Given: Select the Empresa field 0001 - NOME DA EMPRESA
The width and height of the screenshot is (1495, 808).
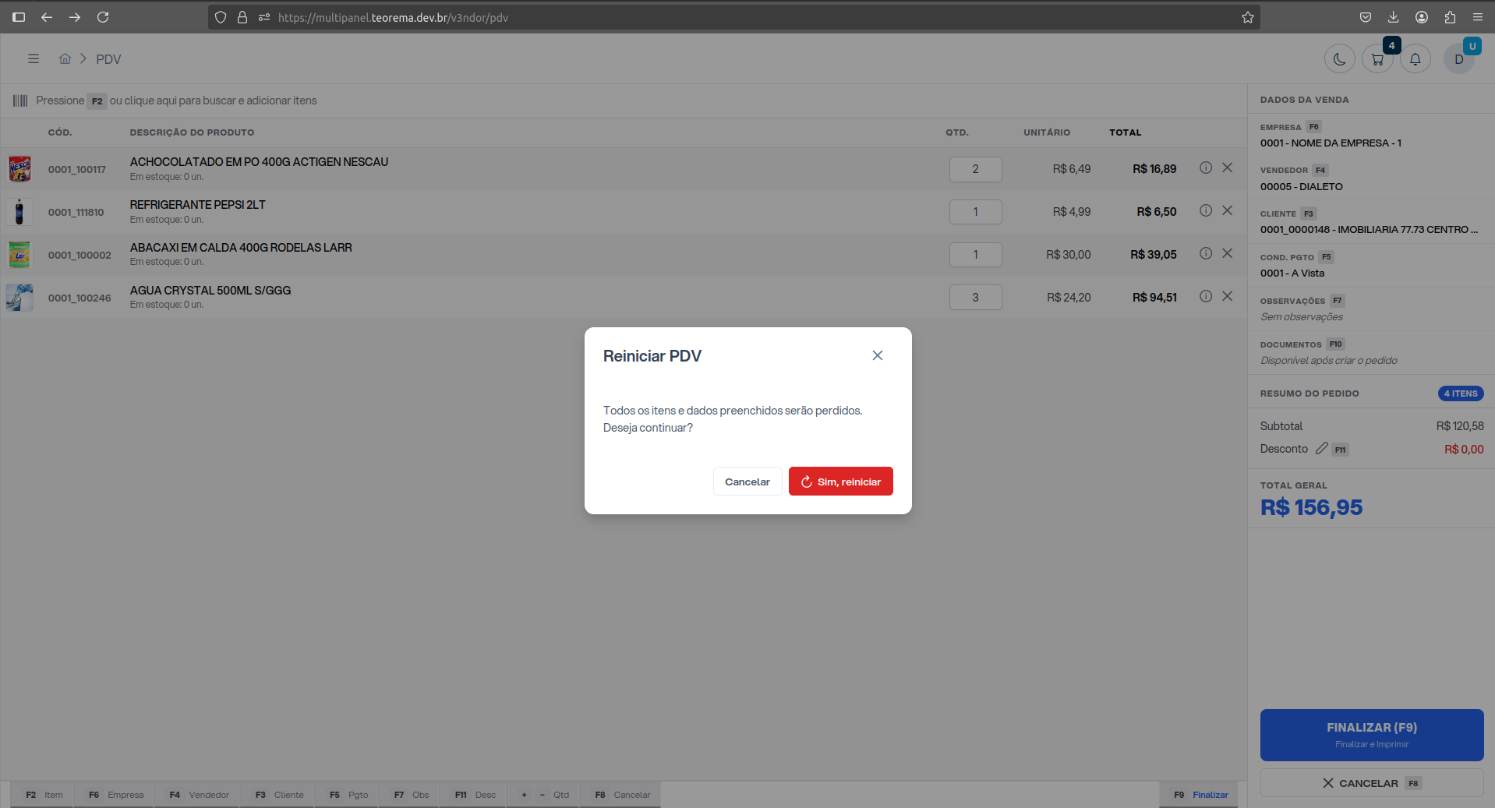Looking at the screenshot, I should coord(1371,136).
